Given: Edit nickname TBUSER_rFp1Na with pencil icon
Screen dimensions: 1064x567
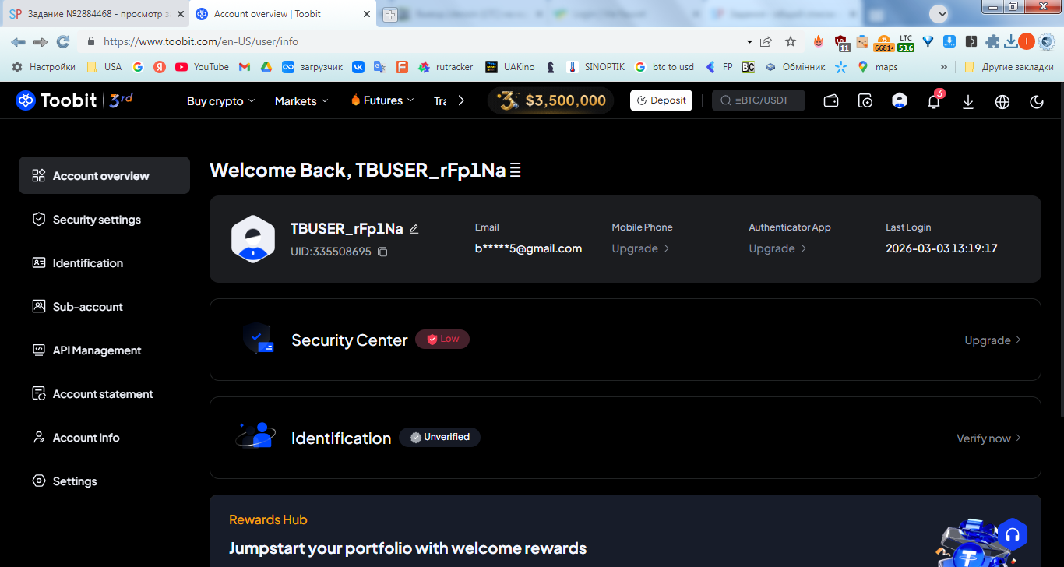Looking at the screenshot, I should pyautogui.click(x=414, y=229).
